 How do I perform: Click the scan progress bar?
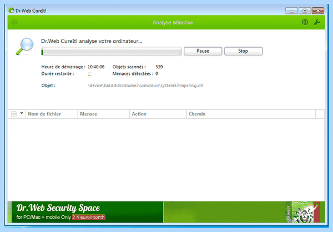pos(112,51)
